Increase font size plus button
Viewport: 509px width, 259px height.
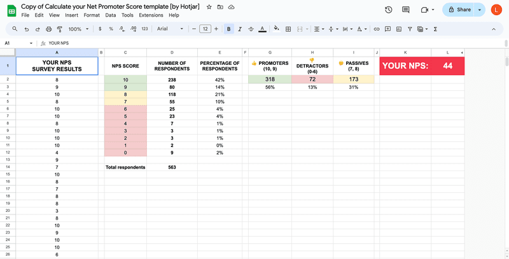point(216,29)
